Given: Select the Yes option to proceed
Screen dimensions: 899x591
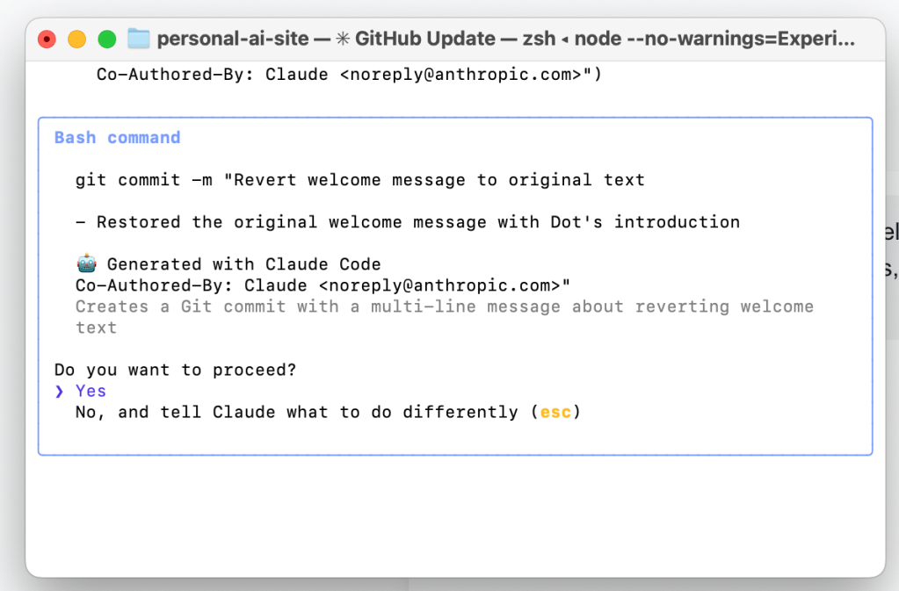Looking at the screenshot, I should coord(91,391).
